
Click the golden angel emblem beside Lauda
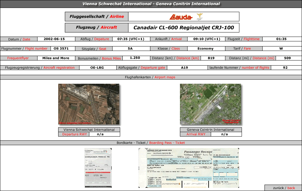coord(200,17)
